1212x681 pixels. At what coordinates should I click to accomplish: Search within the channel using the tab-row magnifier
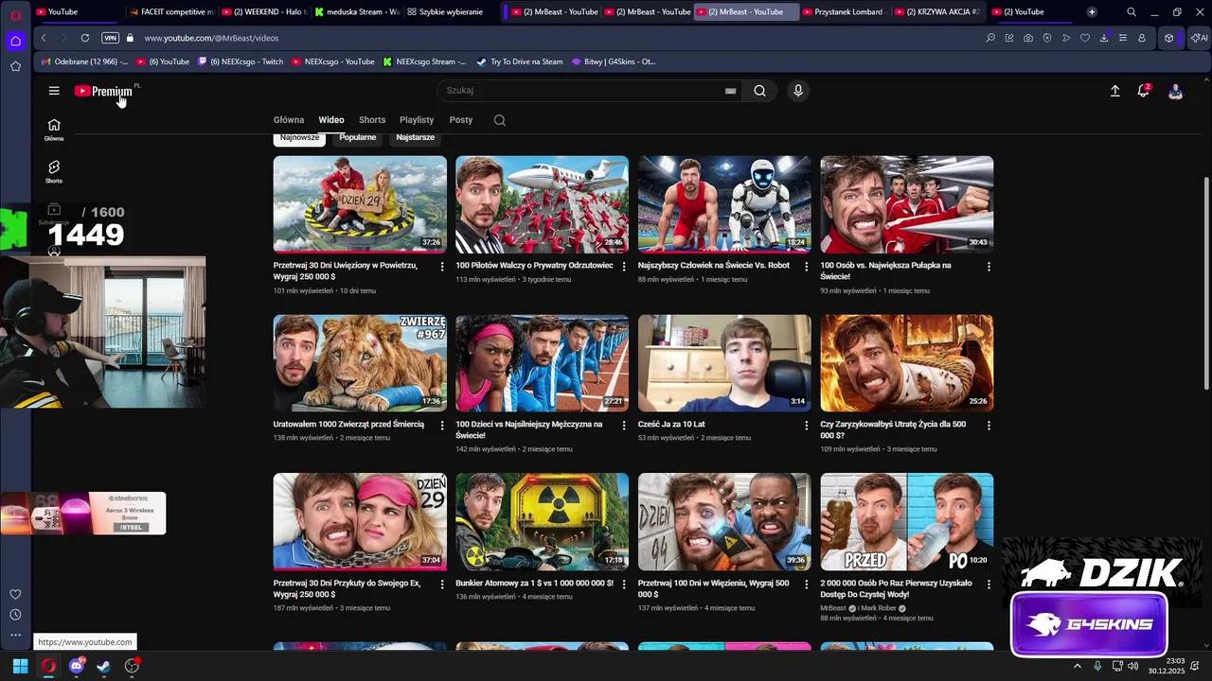tap(499, 120)
